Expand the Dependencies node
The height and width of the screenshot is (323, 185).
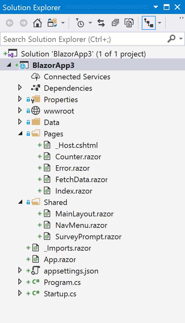(20, 88)
